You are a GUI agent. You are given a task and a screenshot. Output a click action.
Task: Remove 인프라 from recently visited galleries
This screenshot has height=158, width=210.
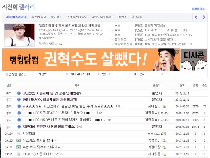click(130, 74)
